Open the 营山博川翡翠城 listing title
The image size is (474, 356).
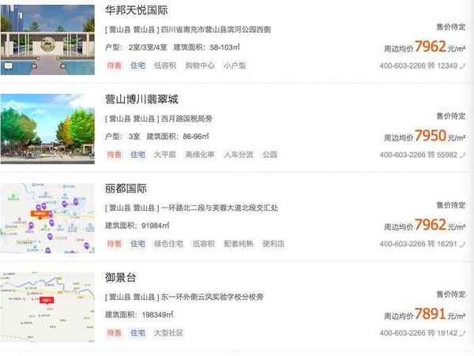click(141, 99)
